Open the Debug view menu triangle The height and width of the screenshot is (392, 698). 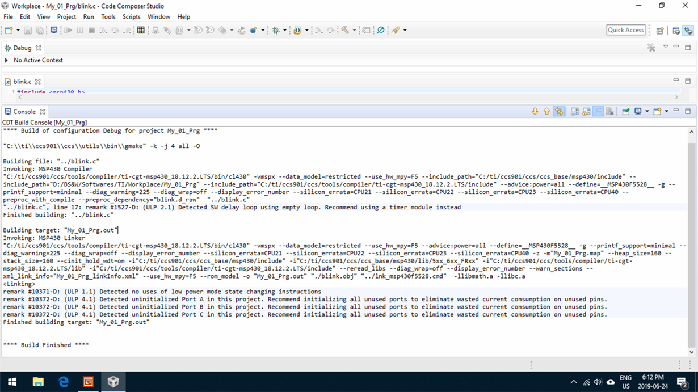click(x=666, y=47)
